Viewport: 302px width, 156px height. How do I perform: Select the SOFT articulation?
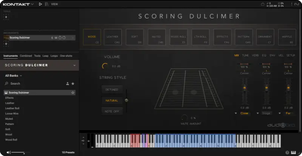coord(135,37)
